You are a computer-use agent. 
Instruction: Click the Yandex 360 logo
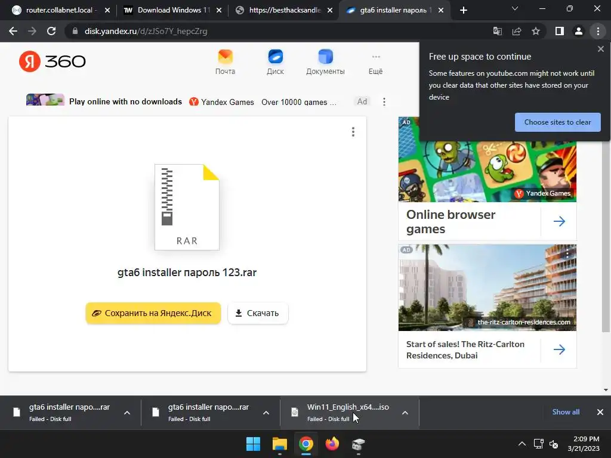click(53, 61)
